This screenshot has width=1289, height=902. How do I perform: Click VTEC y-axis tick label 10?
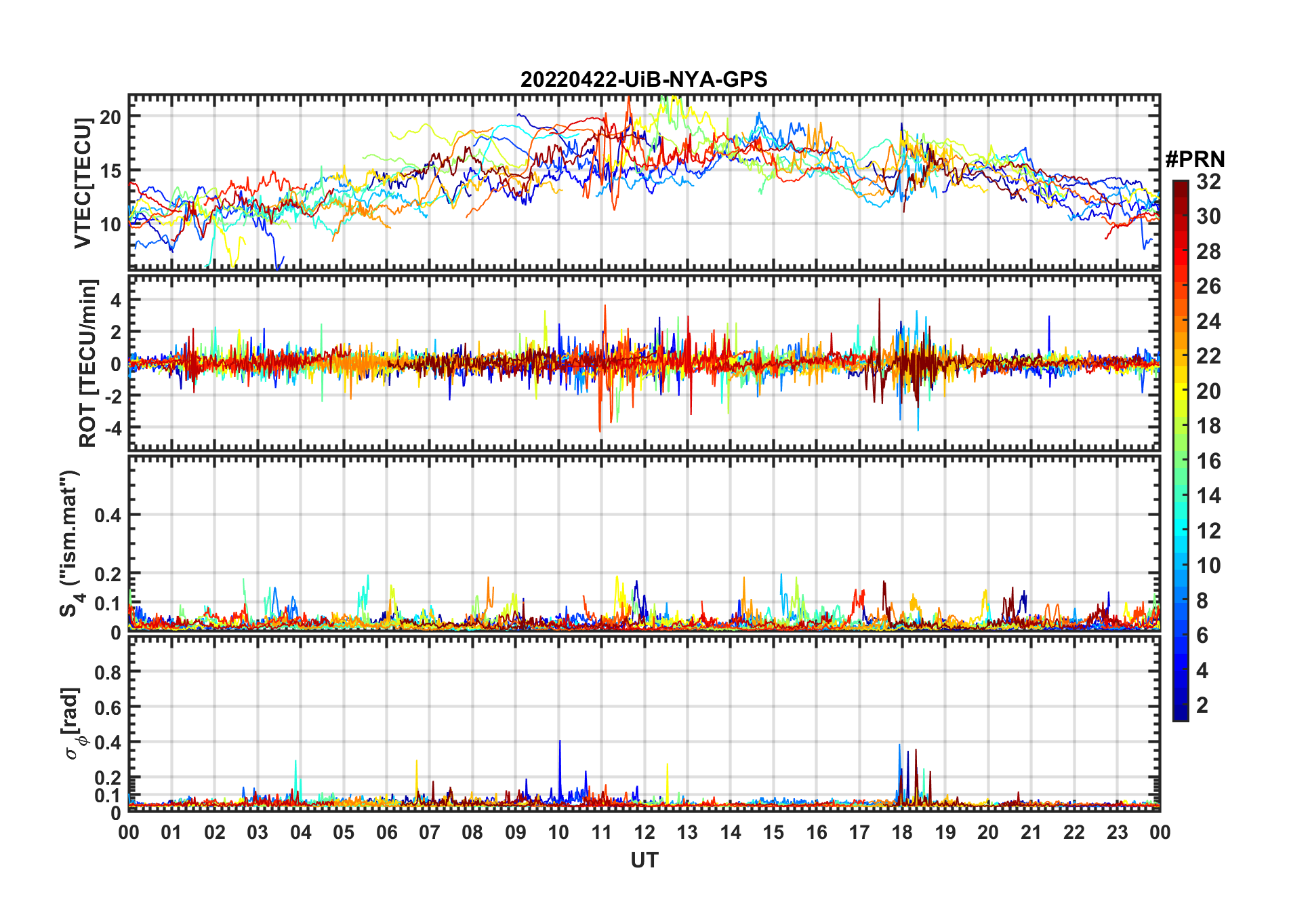coord(110,224)
